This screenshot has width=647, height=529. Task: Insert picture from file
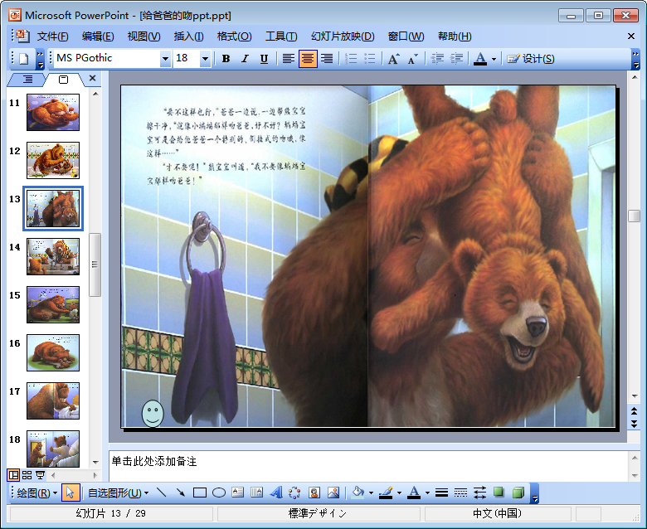333,493
